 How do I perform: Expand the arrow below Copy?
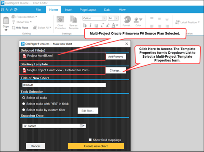tap(6, 30)
